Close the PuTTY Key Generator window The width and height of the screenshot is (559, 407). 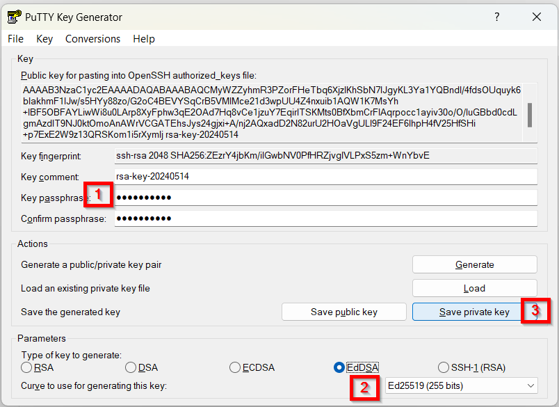537,17
